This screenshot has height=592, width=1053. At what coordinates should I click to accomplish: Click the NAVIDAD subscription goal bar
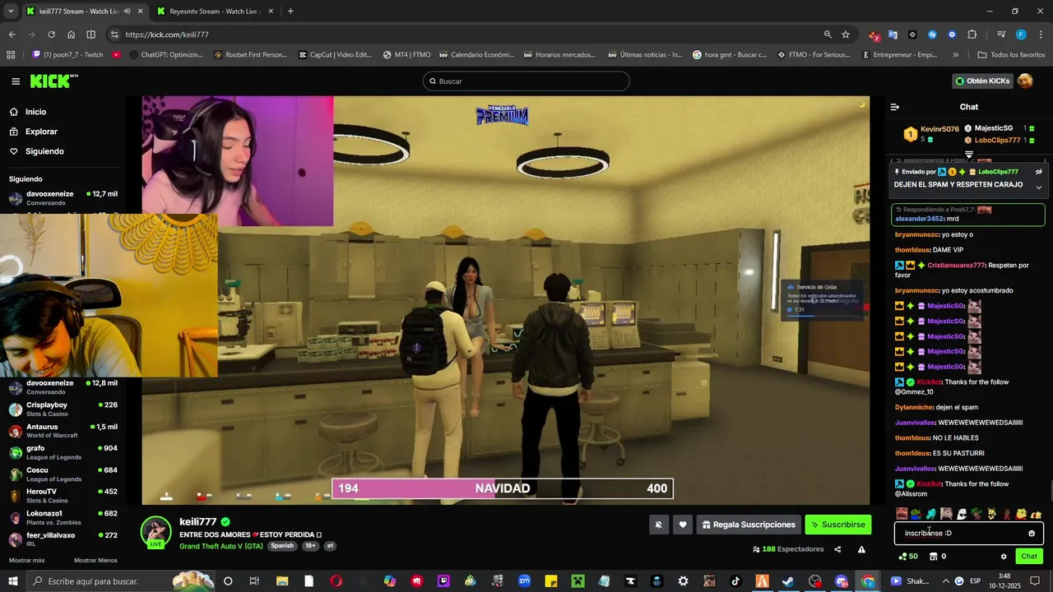click(503, 488)
